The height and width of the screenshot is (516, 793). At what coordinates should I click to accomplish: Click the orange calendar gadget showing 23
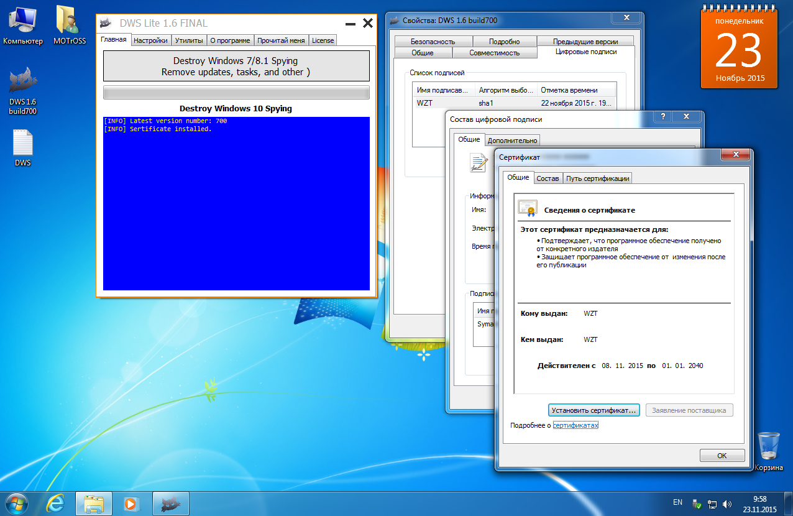pyautogui.click(x=739, y=48)
